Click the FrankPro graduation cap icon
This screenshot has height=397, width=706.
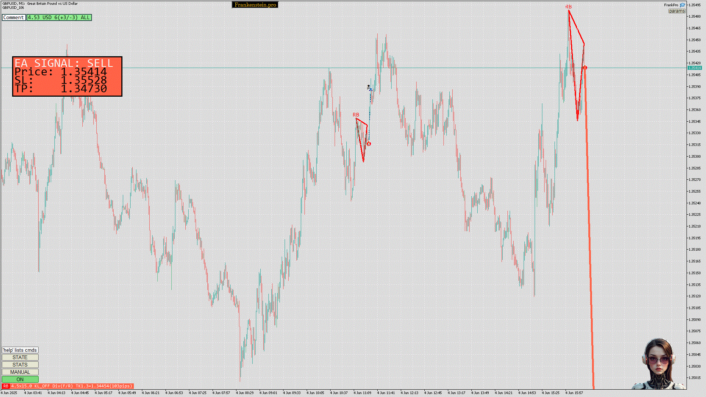(x=682, y=5)
